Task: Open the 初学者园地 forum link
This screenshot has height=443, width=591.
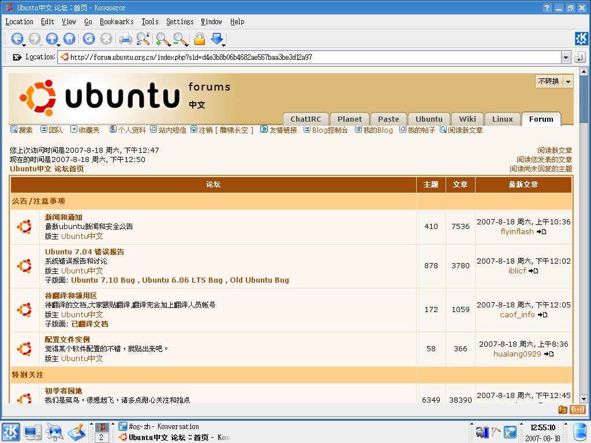Action: 63,391
